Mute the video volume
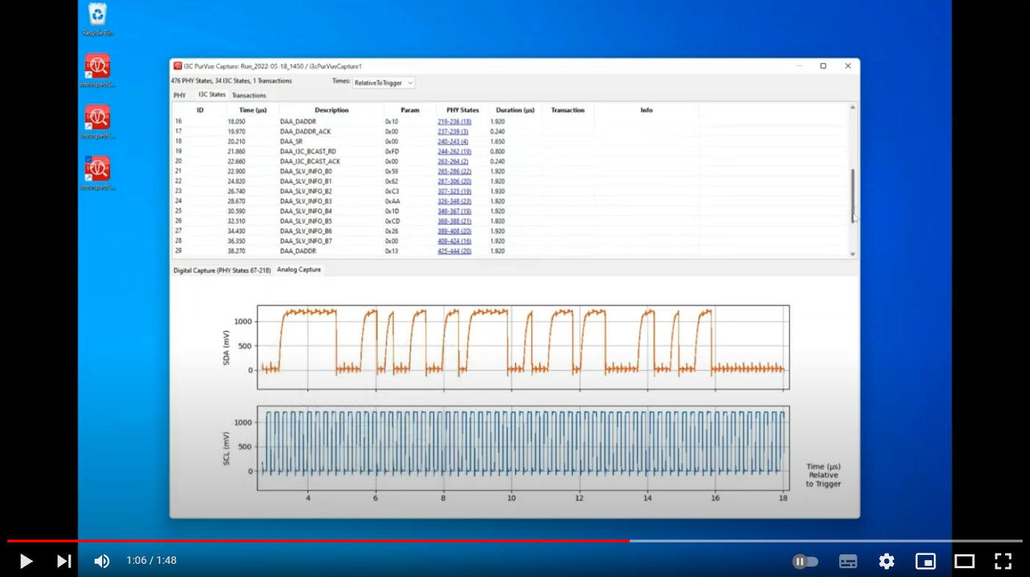Screen dimensions: 1030x577 101,562
